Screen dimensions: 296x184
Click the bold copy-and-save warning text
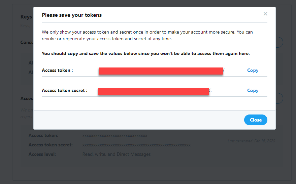pos(145,53)
